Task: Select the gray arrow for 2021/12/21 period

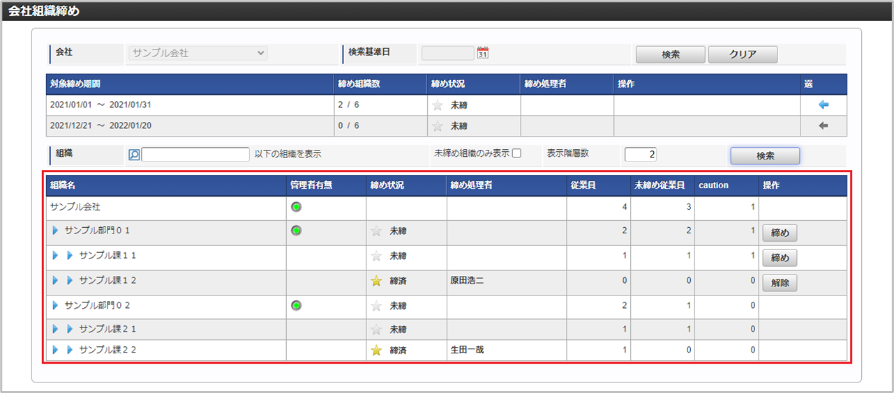Action: 823,126
